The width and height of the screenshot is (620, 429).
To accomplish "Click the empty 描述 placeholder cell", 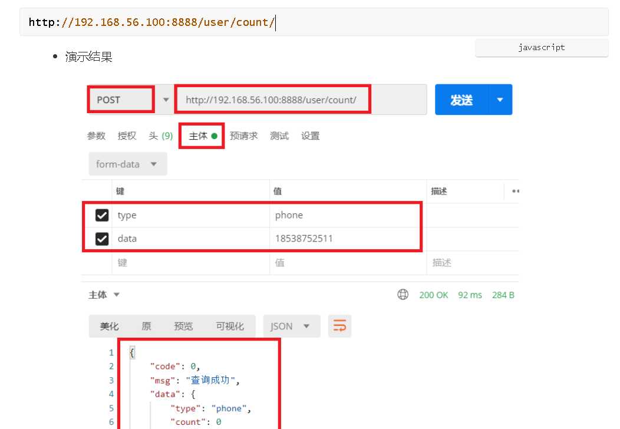I will click(473, 263).
